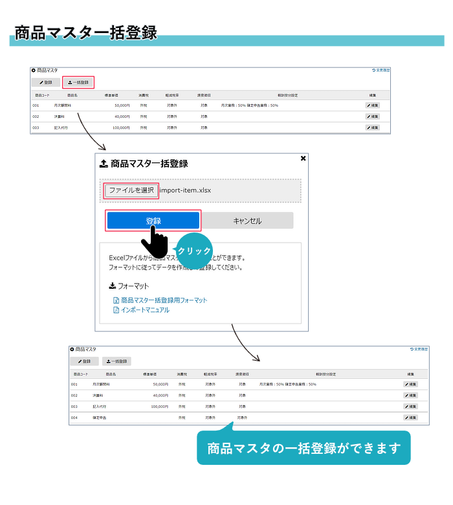Click upload icon beside dialog title 商品マスタ一括登録
Screen dimensions: 453x505
[104, 164]
